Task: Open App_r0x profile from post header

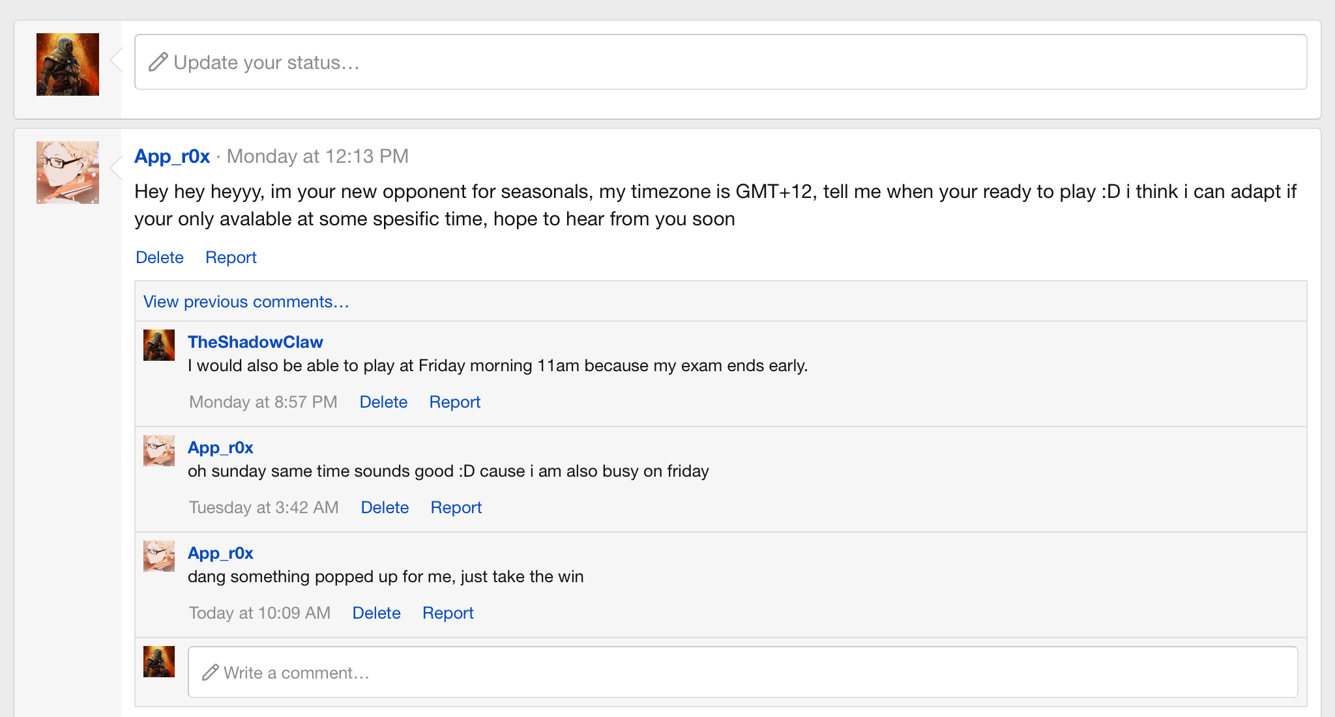Action: click(172, 156)
